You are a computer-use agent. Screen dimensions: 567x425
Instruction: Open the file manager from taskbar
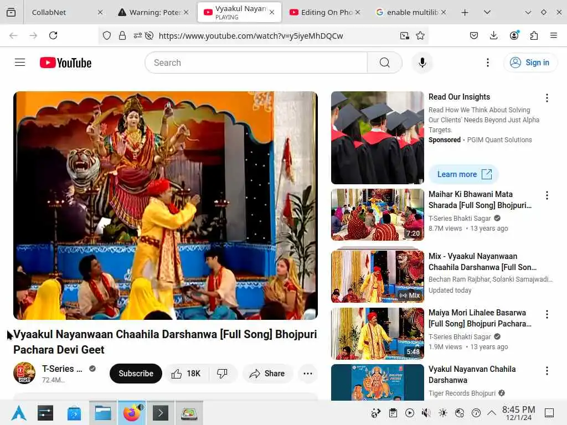103,413
